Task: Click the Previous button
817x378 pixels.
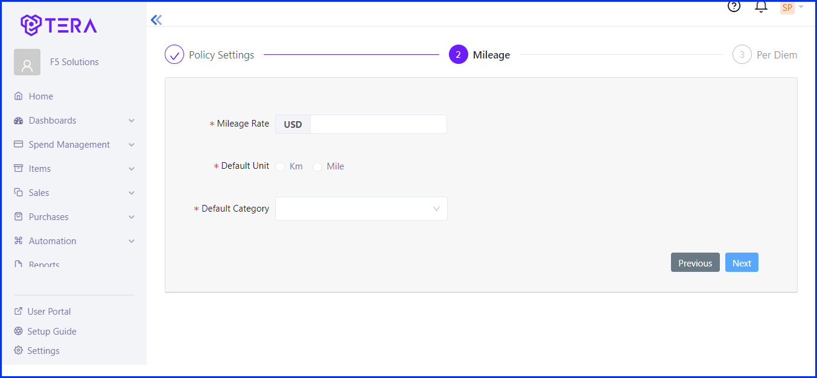Action: (x=695, y=262)
